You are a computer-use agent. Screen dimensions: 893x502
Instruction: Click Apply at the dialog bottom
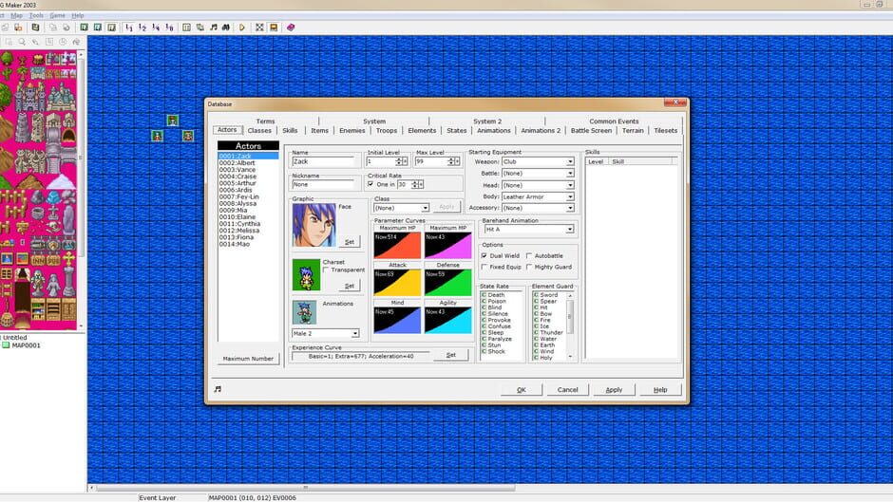(x=614, y=390)
